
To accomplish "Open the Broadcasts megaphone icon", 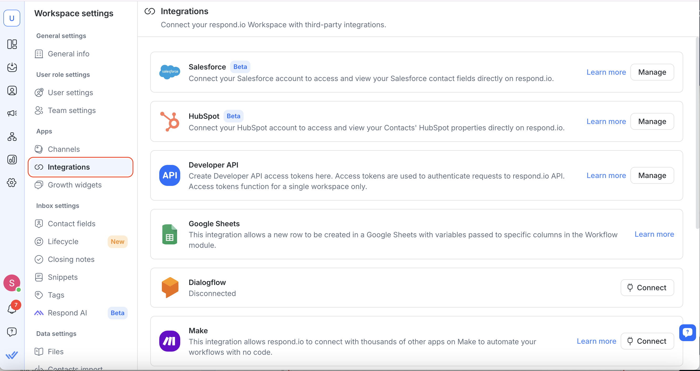I will [12, 113].
